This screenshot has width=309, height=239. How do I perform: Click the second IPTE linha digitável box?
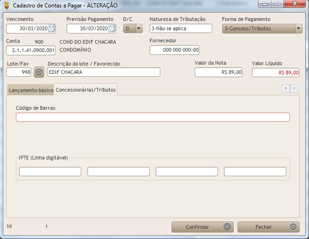pos(118,172)
